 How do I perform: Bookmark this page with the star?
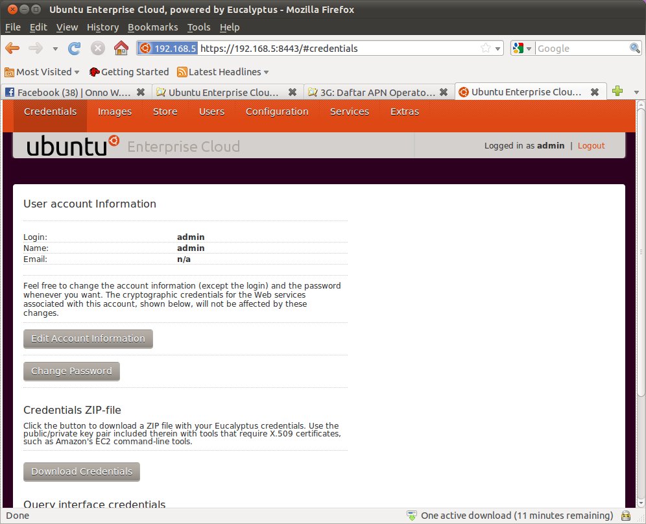click(486, 48)
